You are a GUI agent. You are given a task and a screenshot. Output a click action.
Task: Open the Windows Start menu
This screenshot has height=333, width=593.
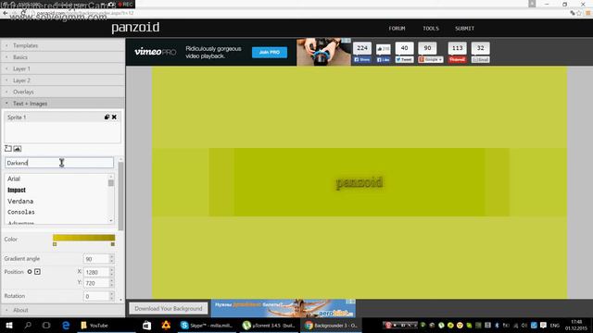coord(9,325)
